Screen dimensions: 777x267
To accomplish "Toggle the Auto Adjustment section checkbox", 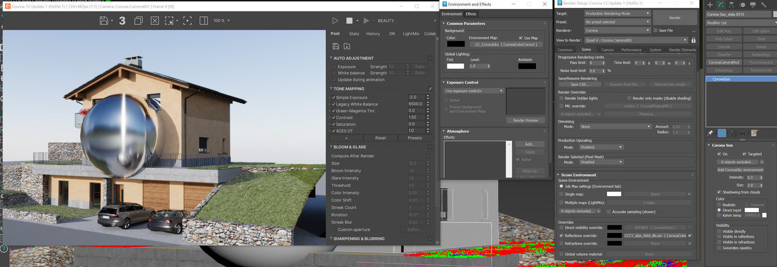I will pos(430,58).
